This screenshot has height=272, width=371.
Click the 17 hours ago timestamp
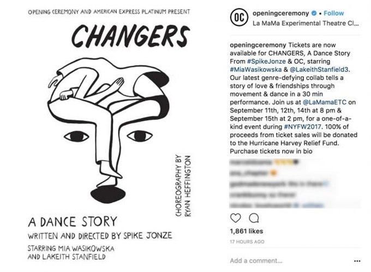tap(247, 241)
